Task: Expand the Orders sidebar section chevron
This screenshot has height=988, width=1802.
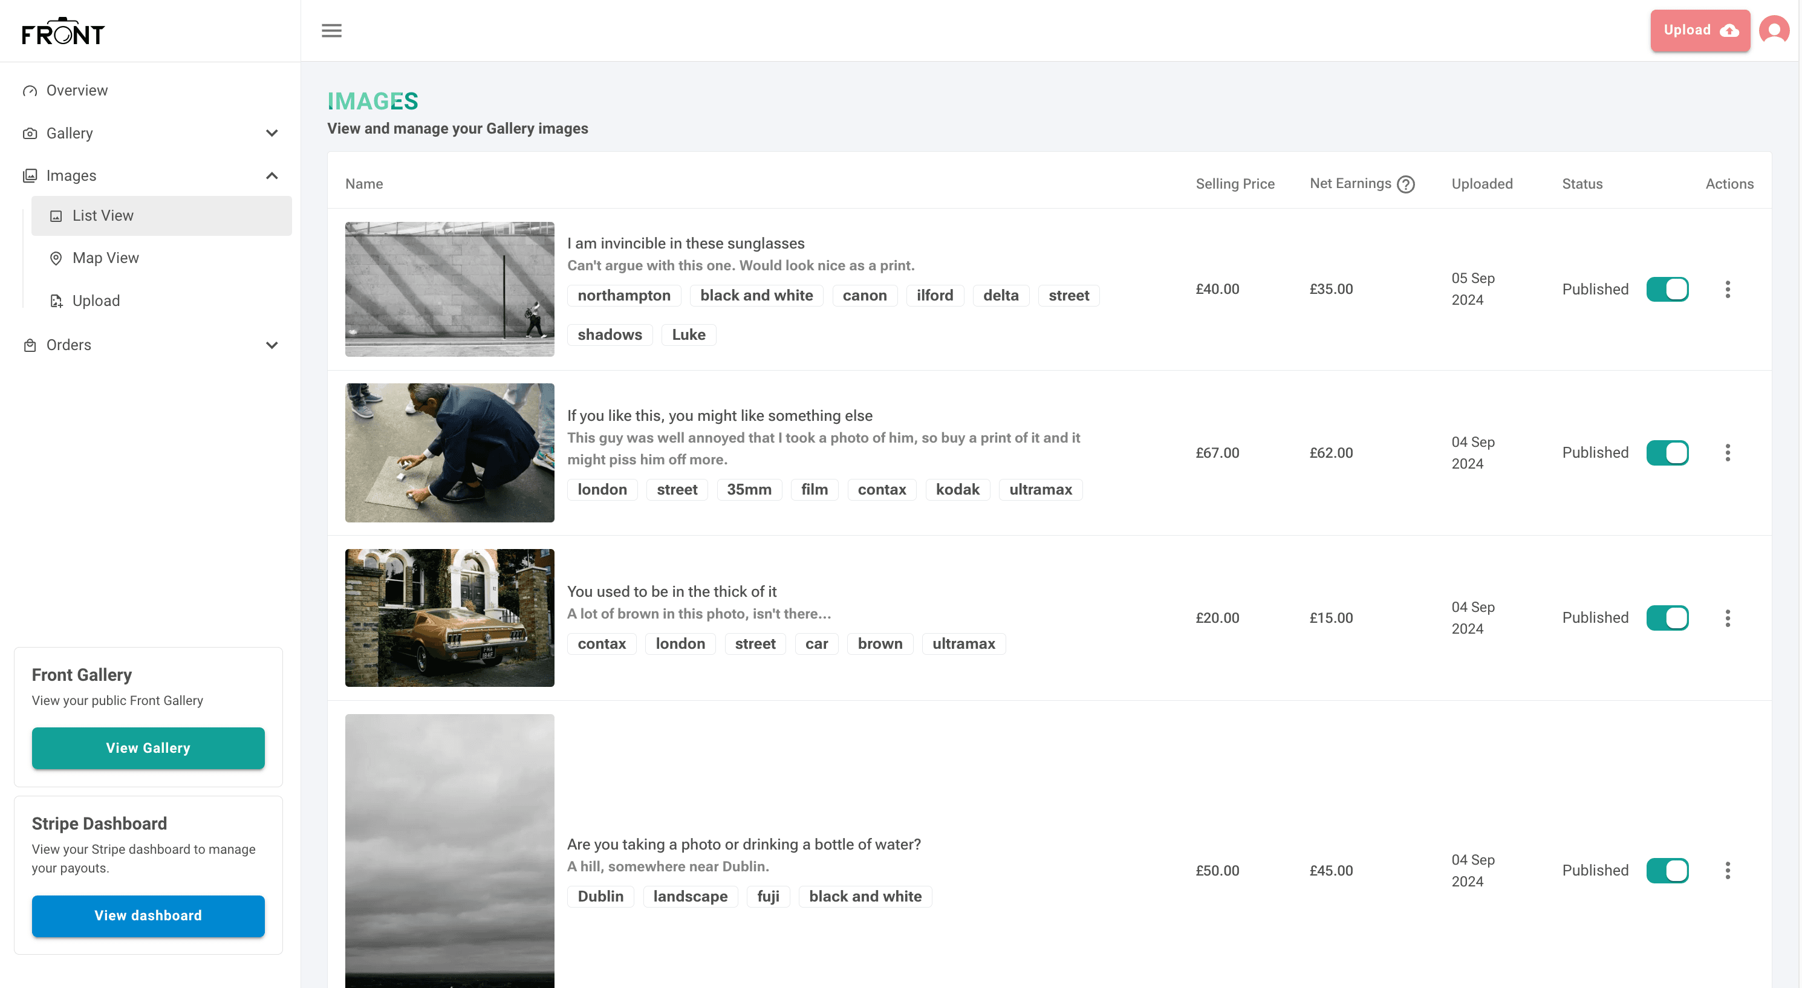Action: (x=272, y=346)
